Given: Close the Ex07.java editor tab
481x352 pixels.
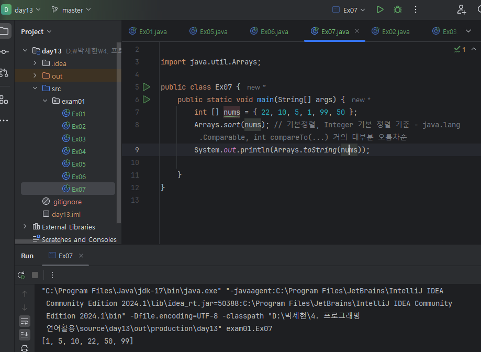Looking at the screenshot, I should coord(357,31).
